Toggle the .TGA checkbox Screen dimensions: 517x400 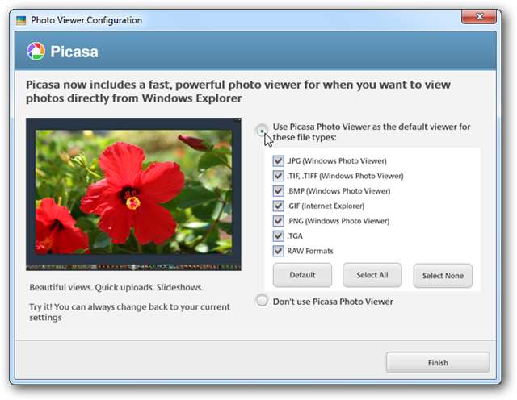(278, 235)
